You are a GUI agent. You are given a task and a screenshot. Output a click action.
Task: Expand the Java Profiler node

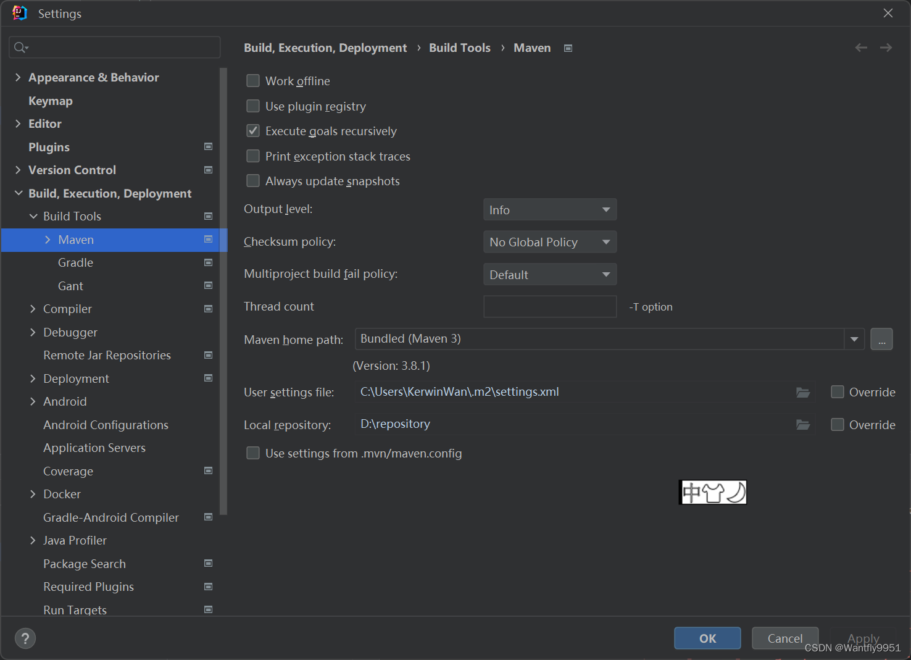[33, 540]
